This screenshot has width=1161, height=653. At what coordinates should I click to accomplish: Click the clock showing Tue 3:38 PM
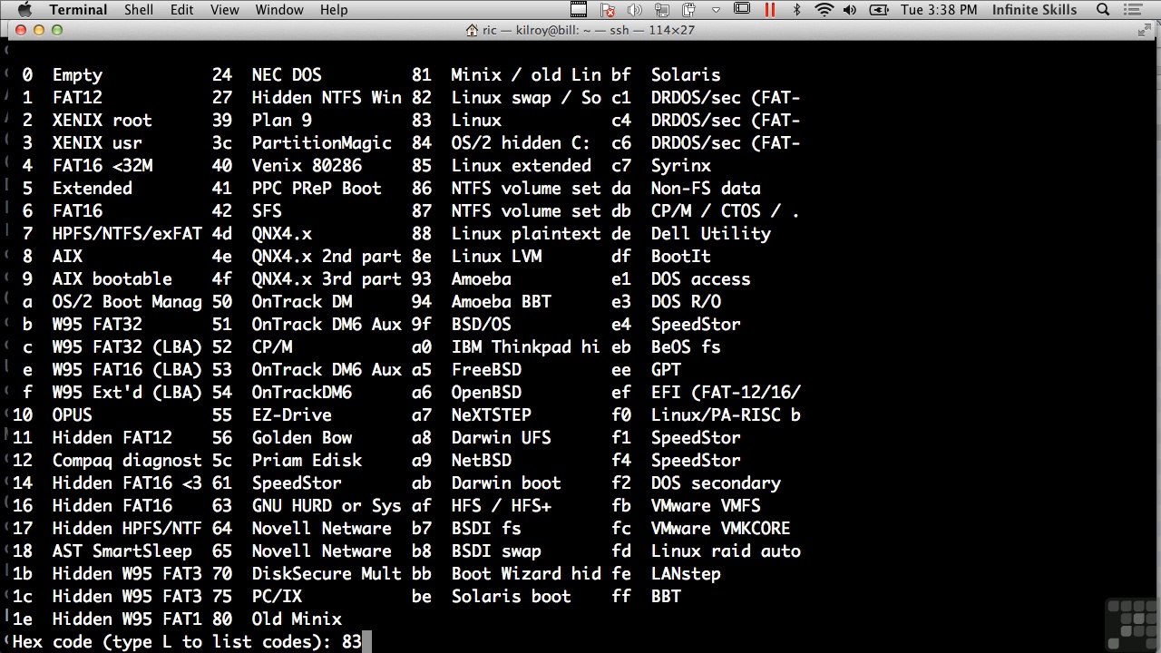[939, 10]
